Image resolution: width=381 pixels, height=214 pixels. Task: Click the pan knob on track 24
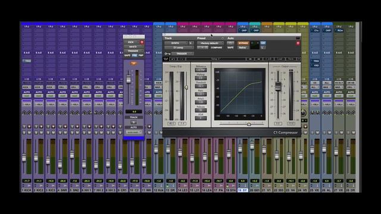[303, 113]
